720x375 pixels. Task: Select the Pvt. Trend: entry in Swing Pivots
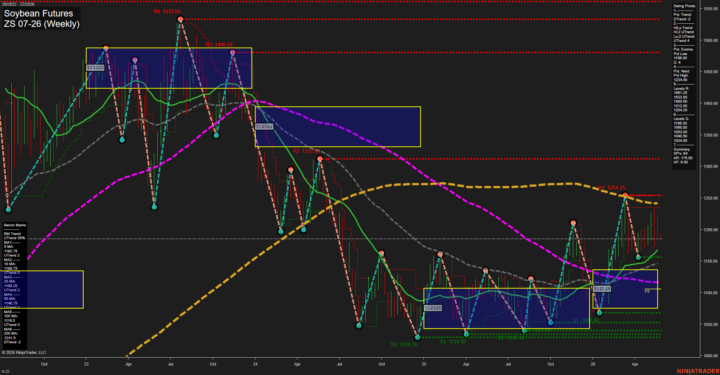pyautogui.click(x=683, y=15)
